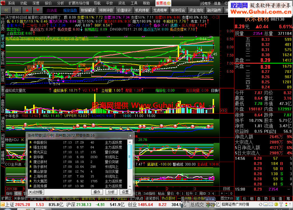Click the 机构持股 toolbar button
The image size is (293, 210).
pyautogui.click(x=142, y=10)
